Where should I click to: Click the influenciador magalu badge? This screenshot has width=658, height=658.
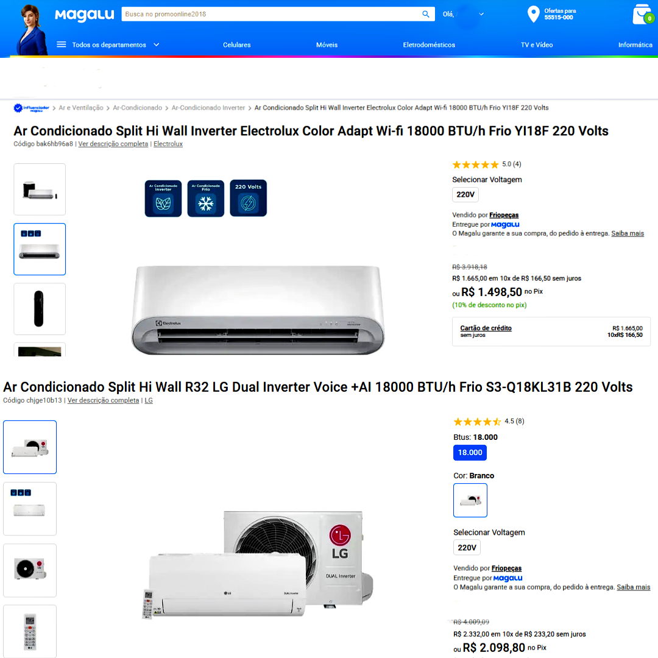click(32, 108)
